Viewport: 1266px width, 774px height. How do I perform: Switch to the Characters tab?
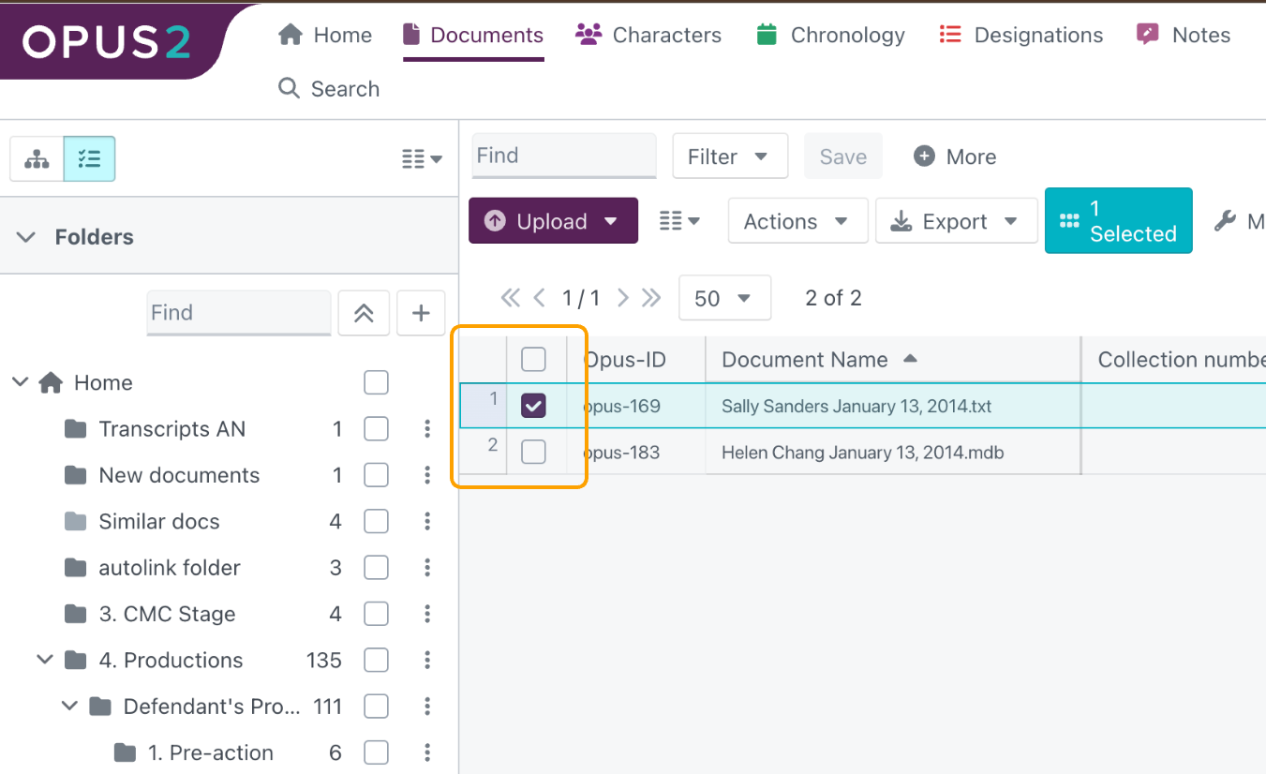(x=648, y=35)
